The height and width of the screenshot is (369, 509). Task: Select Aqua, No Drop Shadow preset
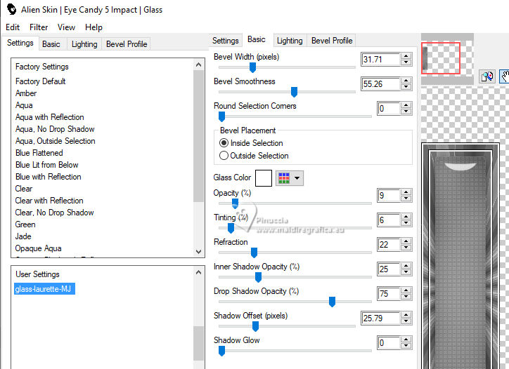55,129
